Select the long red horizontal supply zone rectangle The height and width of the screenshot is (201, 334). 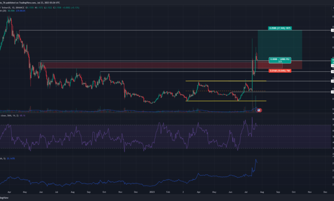pos(128,65)
